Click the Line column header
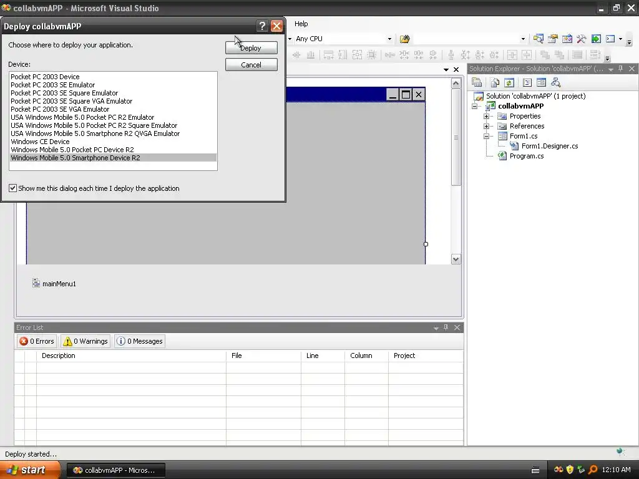639x479 pixels. (x=323, y=356)
